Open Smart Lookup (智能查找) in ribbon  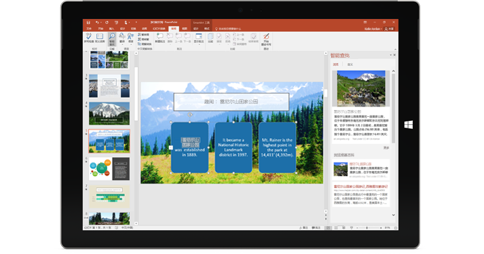pos(112,39)
